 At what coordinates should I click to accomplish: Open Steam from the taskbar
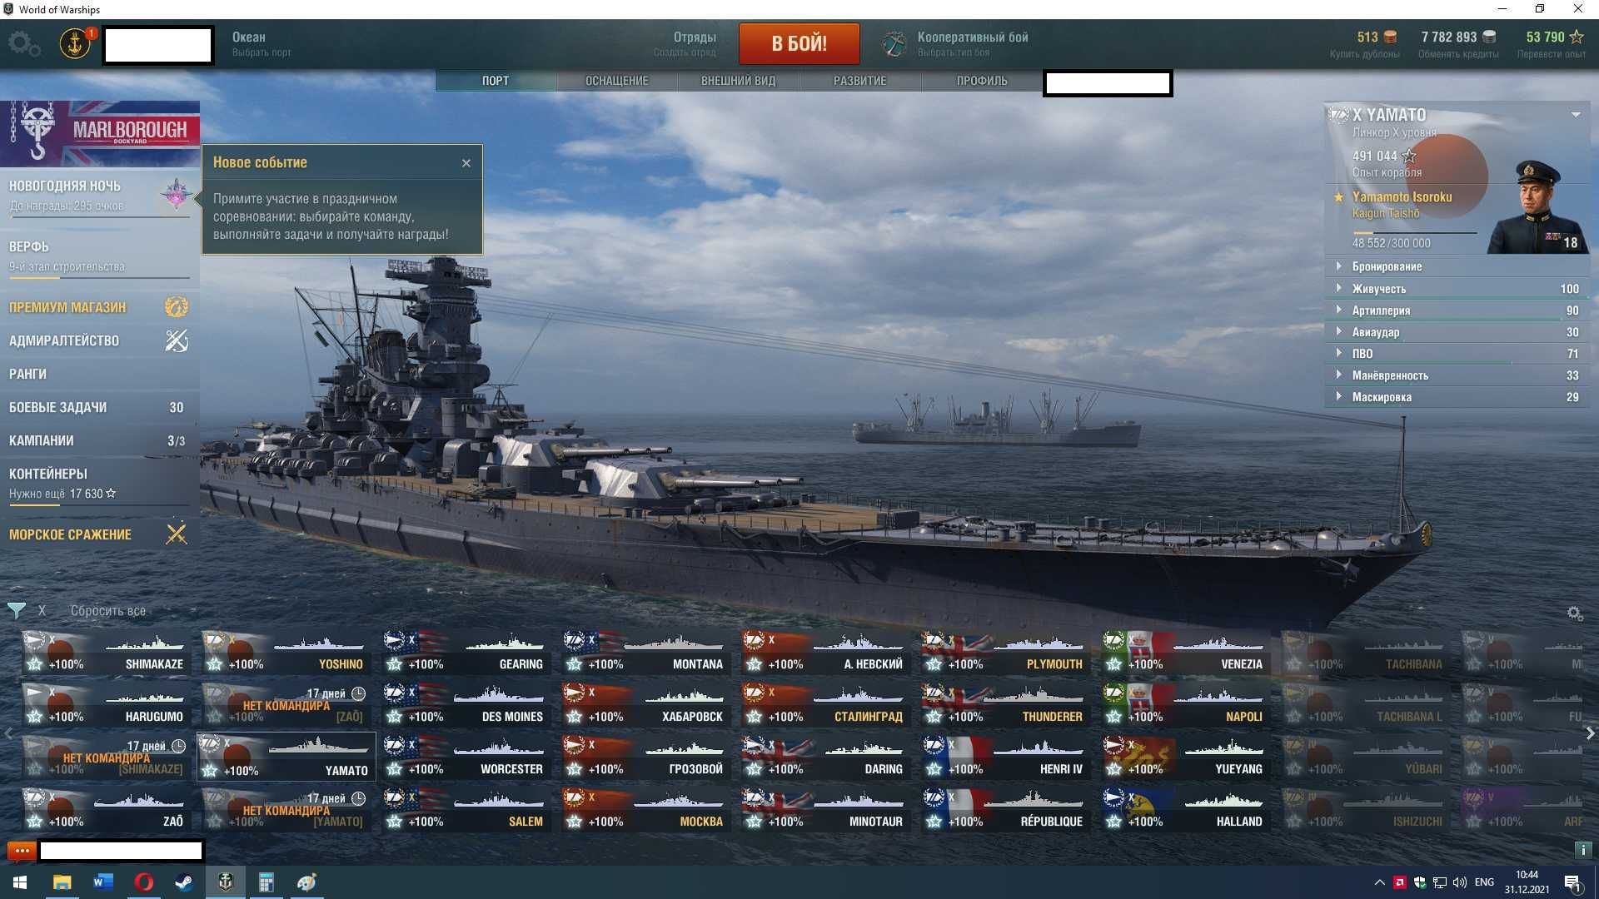(184, 882)
